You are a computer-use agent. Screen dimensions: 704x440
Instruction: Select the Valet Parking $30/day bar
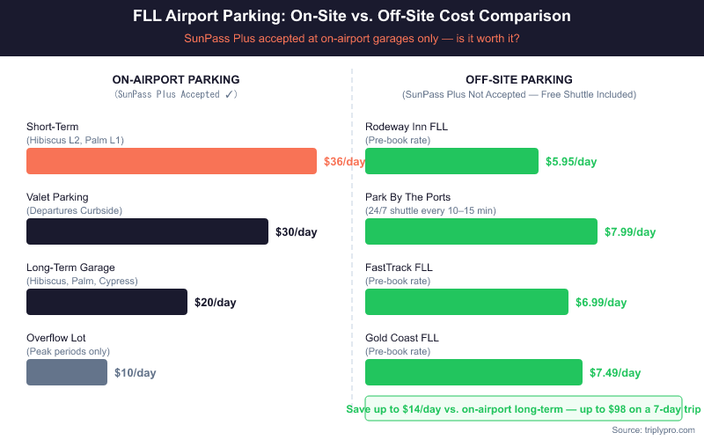[x=147, y=231]
